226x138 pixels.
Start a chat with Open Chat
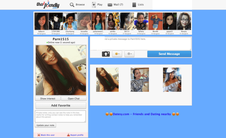73,99
